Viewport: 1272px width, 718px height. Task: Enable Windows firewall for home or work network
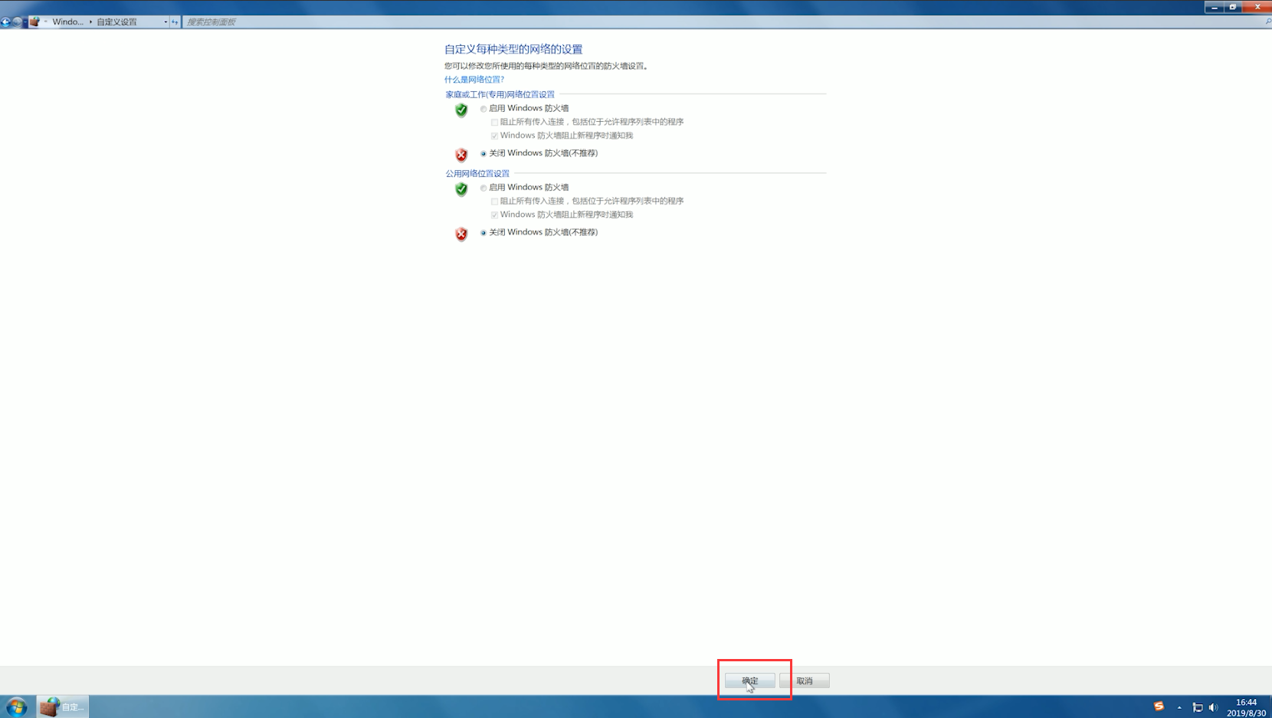(x=484, y=109)
